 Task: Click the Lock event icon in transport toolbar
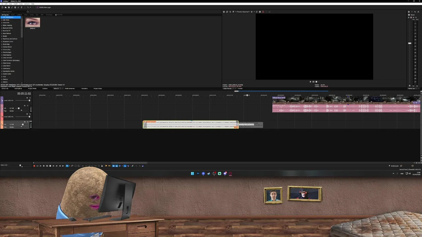click(x=102, y=166)
